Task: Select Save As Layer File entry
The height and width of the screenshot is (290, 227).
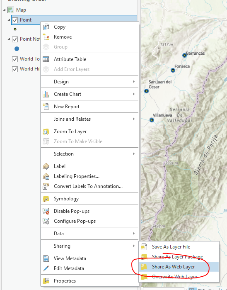Action: pyautogui.click(x=179, y=247)
